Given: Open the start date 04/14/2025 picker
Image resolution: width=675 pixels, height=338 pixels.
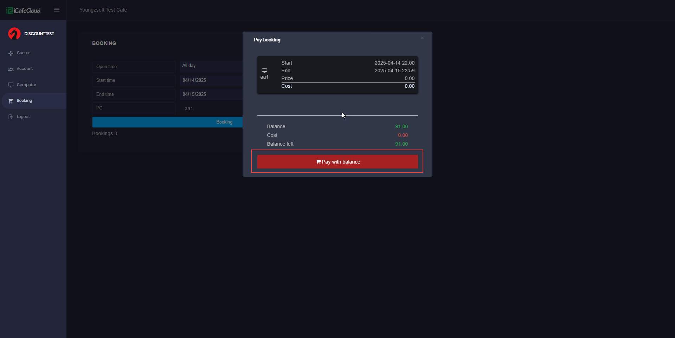Looking at the screenshot, I should click(x=211, y=80).
